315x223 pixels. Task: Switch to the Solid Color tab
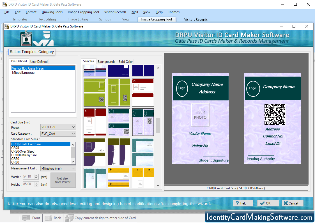click(x=125, y=61)
